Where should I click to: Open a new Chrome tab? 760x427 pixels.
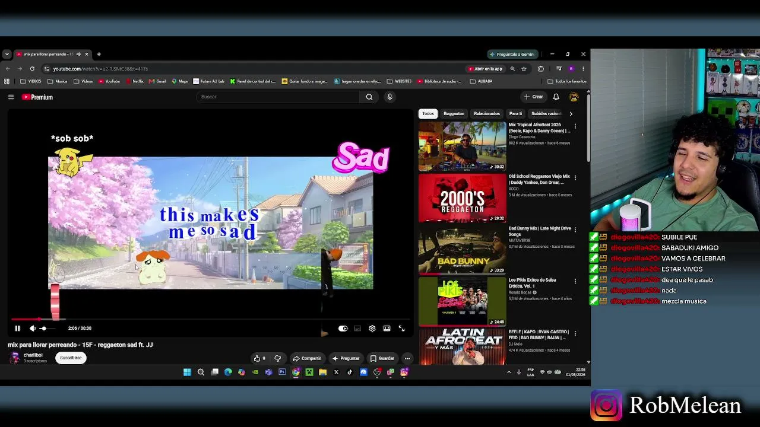(x=99, y=54)
